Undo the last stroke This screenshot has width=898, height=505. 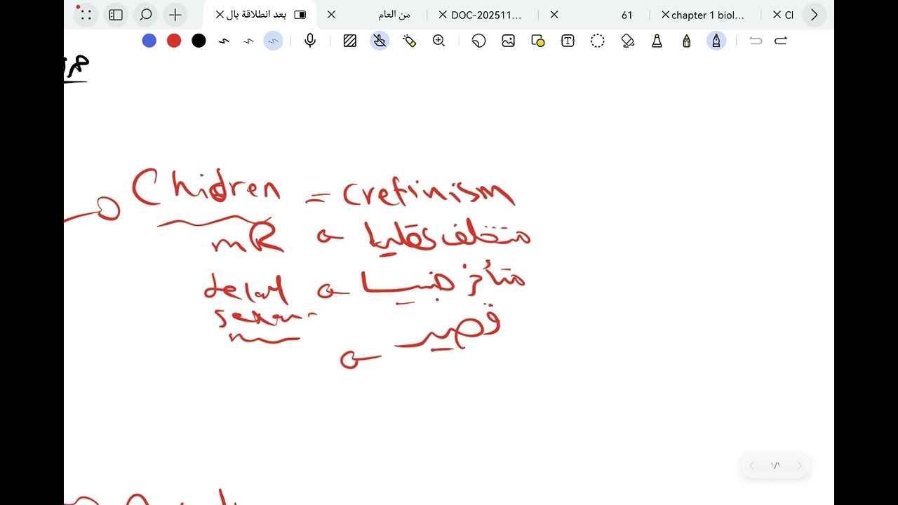(x=756, y=41)
